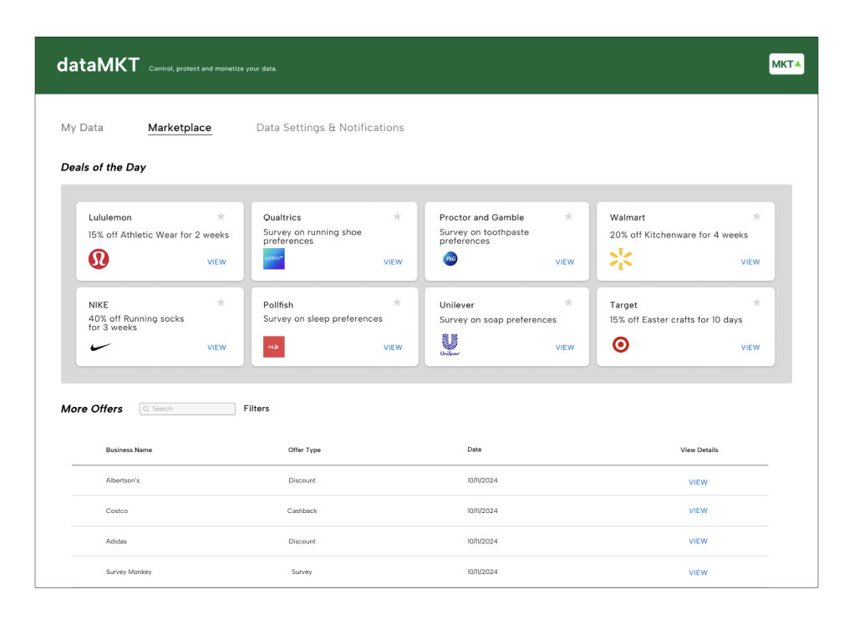Screen dimensions: 849x625
Task: Click the Nike swoosh logo
Action: tap(99, 347)
